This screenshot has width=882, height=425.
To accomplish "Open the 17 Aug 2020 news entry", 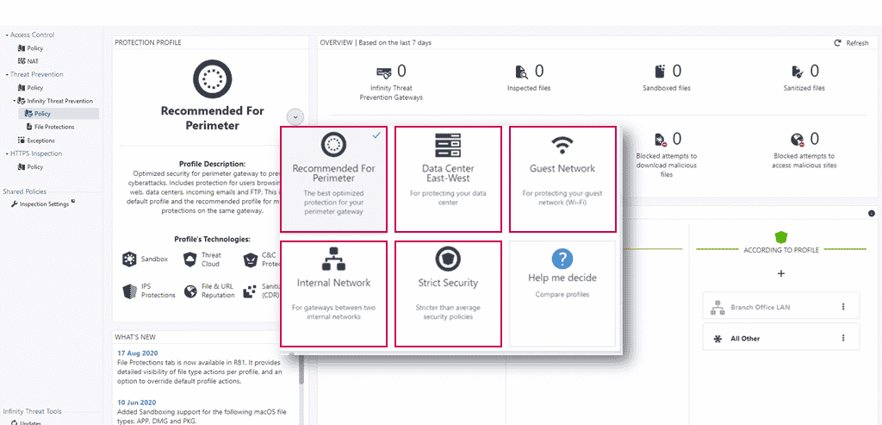I will tap(137, 353).
